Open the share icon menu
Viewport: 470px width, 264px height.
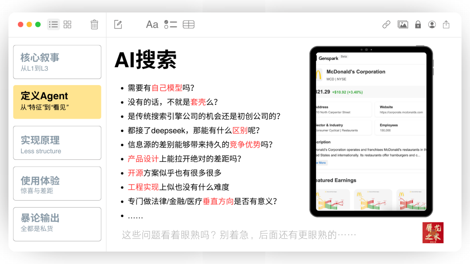446,24
